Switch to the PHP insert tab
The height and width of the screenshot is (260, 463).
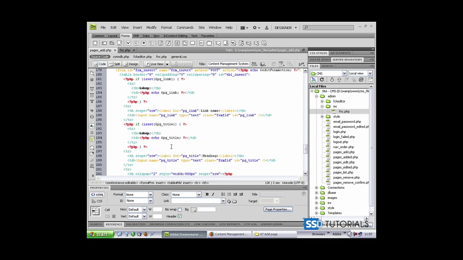pyautogui.click(x=136, y=36)
